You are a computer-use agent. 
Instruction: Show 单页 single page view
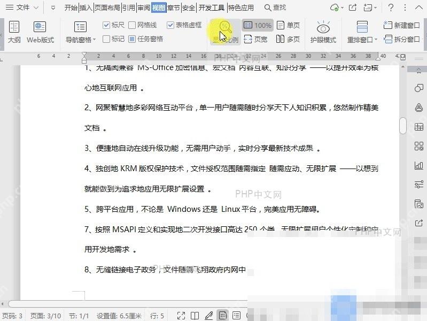click(288, 25)
